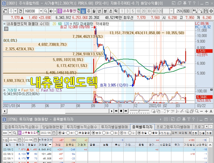Switch to 투자자별일별매매 tab
This screenshot has width=214, height=163.
(115, 127)
